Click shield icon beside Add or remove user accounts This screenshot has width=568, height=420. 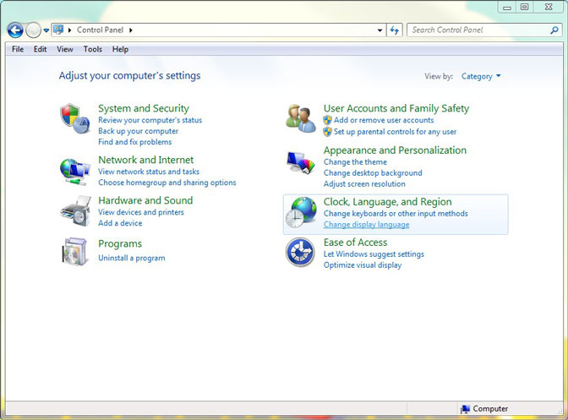pyautogui.click(x=327, y=120)
